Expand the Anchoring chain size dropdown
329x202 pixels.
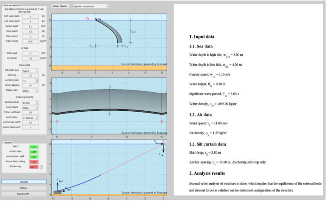[x=30, y=103]
